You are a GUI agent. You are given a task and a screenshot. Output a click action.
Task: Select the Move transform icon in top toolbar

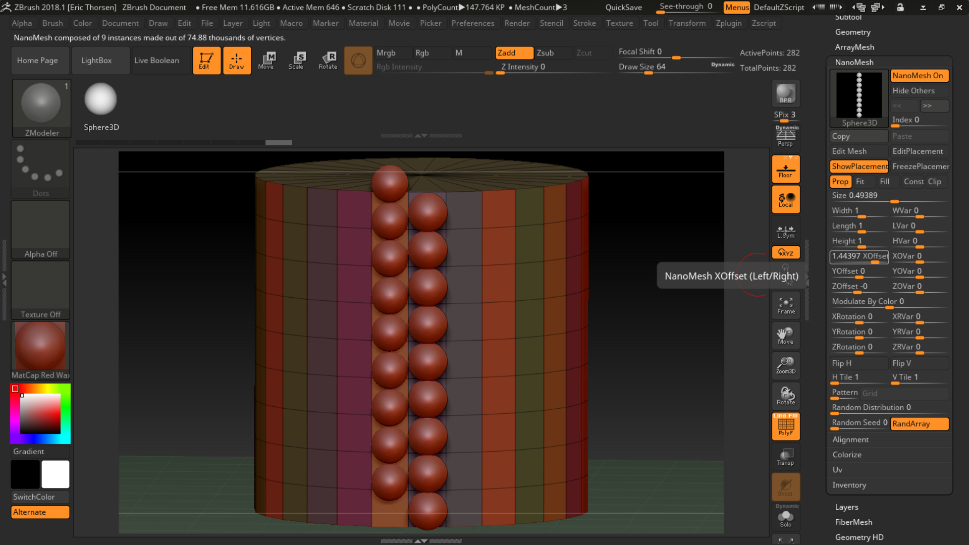pyautogui.click(x=266, y=61)
